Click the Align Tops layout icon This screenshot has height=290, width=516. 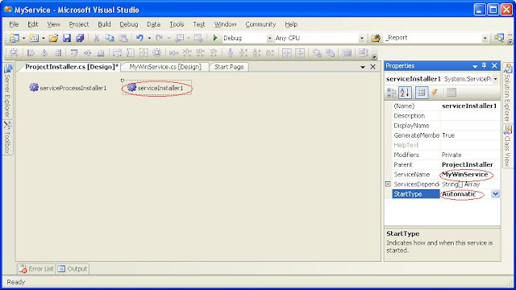tap(74, 52)
